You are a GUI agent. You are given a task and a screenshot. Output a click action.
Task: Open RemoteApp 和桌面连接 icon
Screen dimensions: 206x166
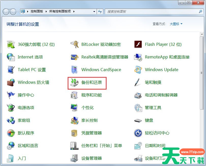[x=138, y=57]
